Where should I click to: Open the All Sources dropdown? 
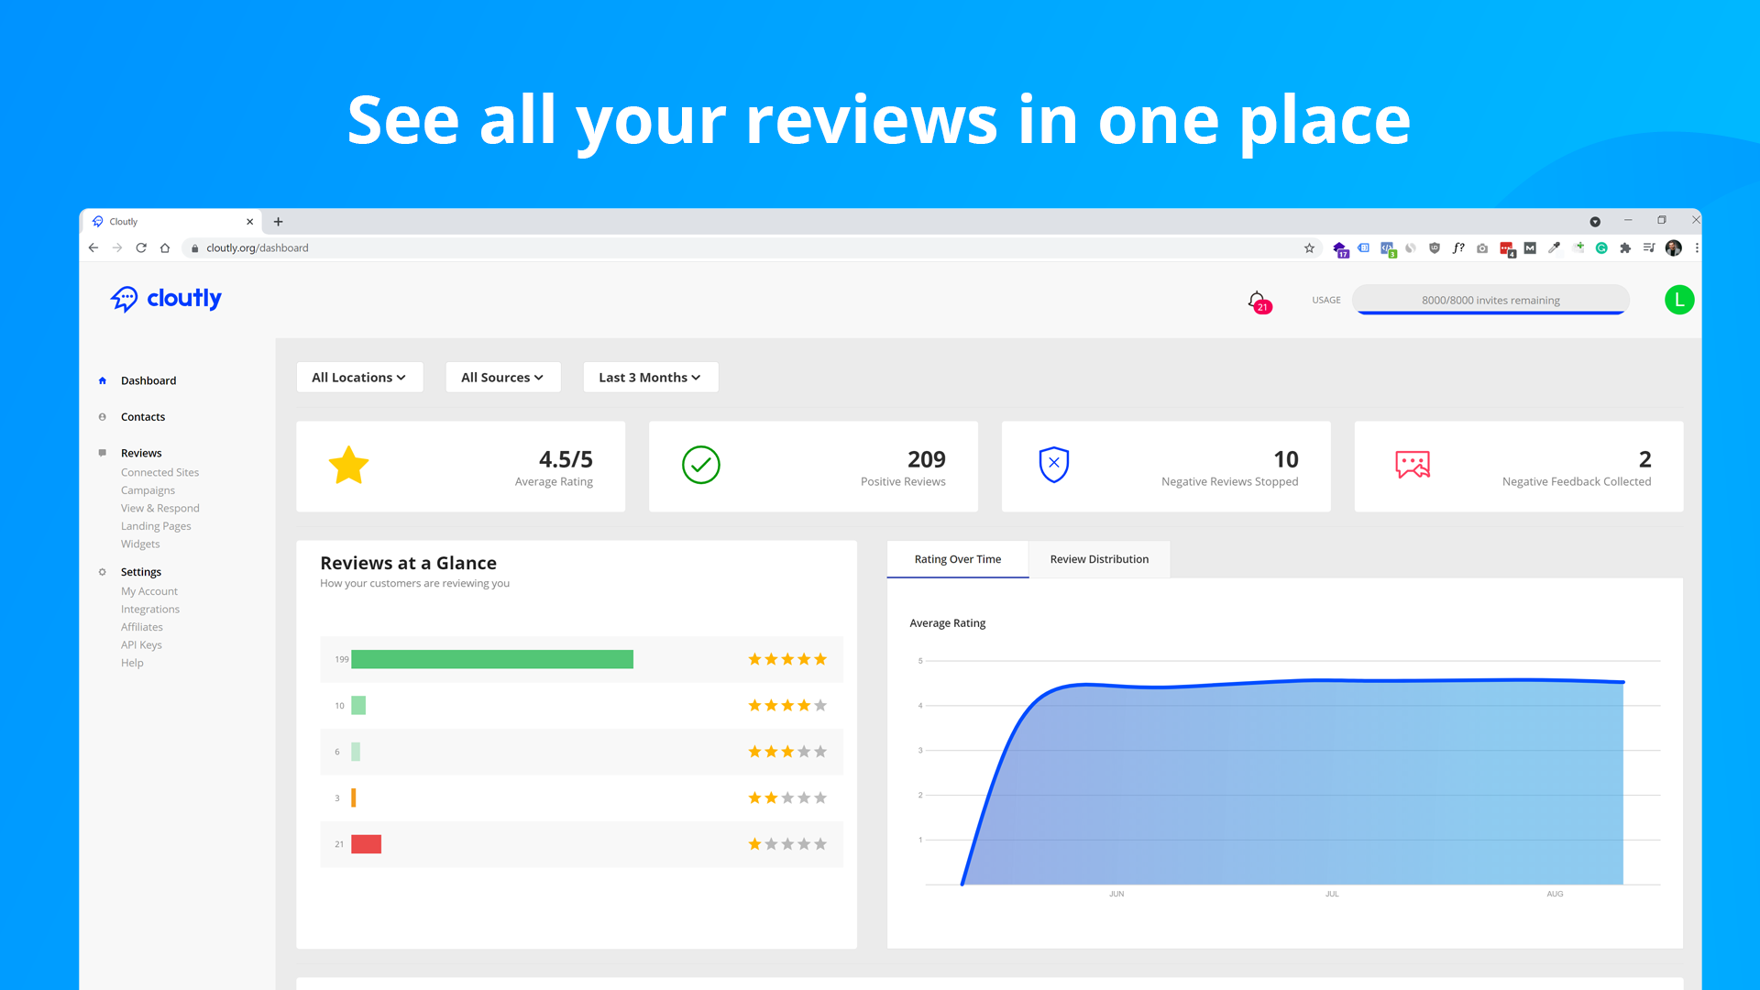(x=502, y=377)
